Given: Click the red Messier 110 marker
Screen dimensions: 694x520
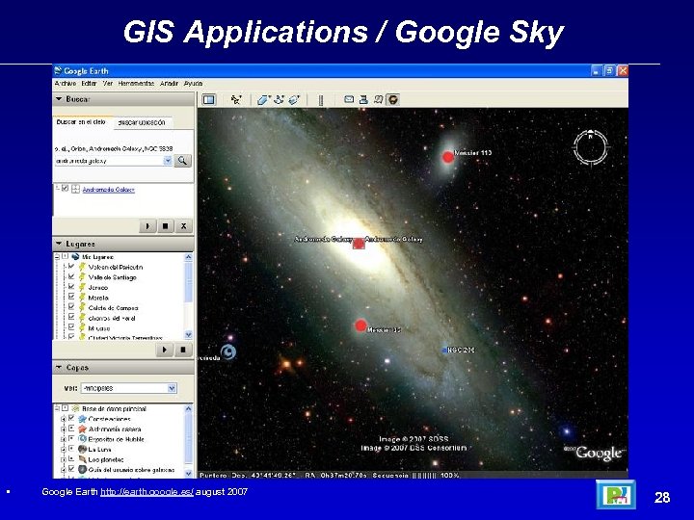Looking at the screenshot, I should pyautogui.click(x=448, y=157).
